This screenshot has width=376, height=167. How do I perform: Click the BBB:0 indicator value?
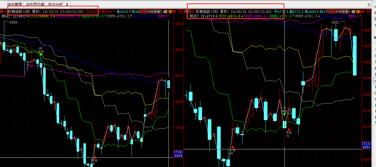[x=163, y=16]
